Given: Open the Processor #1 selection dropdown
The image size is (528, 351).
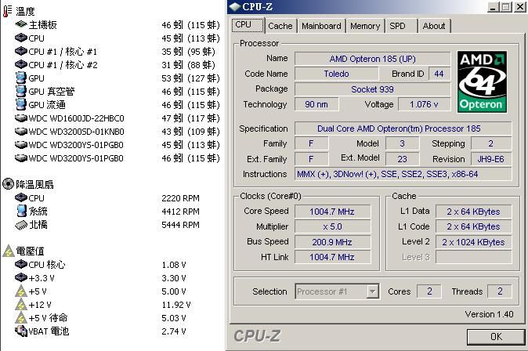Looking at the screenshot, I should pyautogui.click(x=338, y=291).
